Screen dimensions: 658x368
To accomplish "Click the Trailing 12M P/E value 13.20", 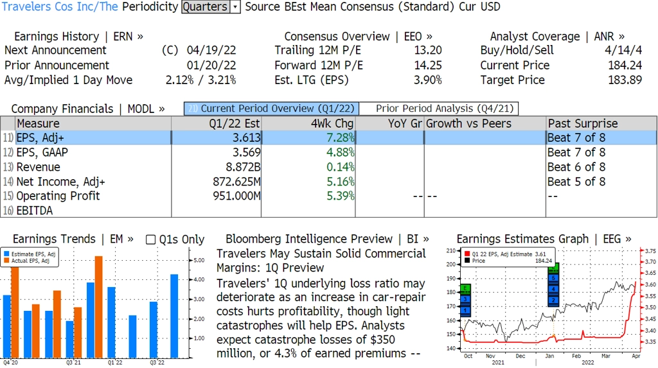I will click(428, 50).
